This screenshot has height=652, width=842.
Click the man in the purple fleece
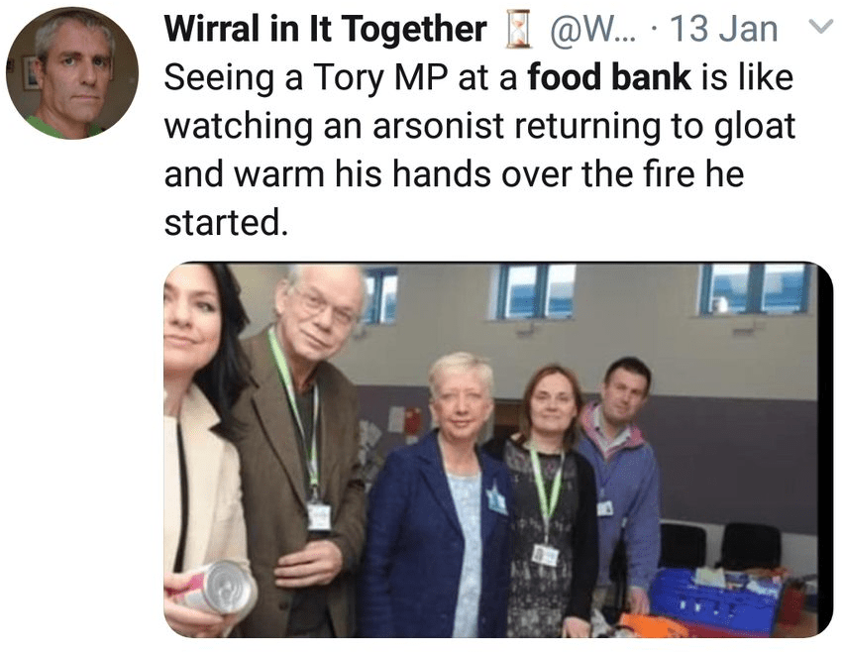[624, 473]
